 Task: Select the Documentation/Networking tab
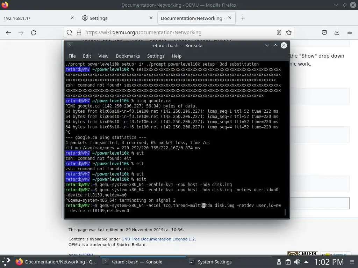pos(196,18)
